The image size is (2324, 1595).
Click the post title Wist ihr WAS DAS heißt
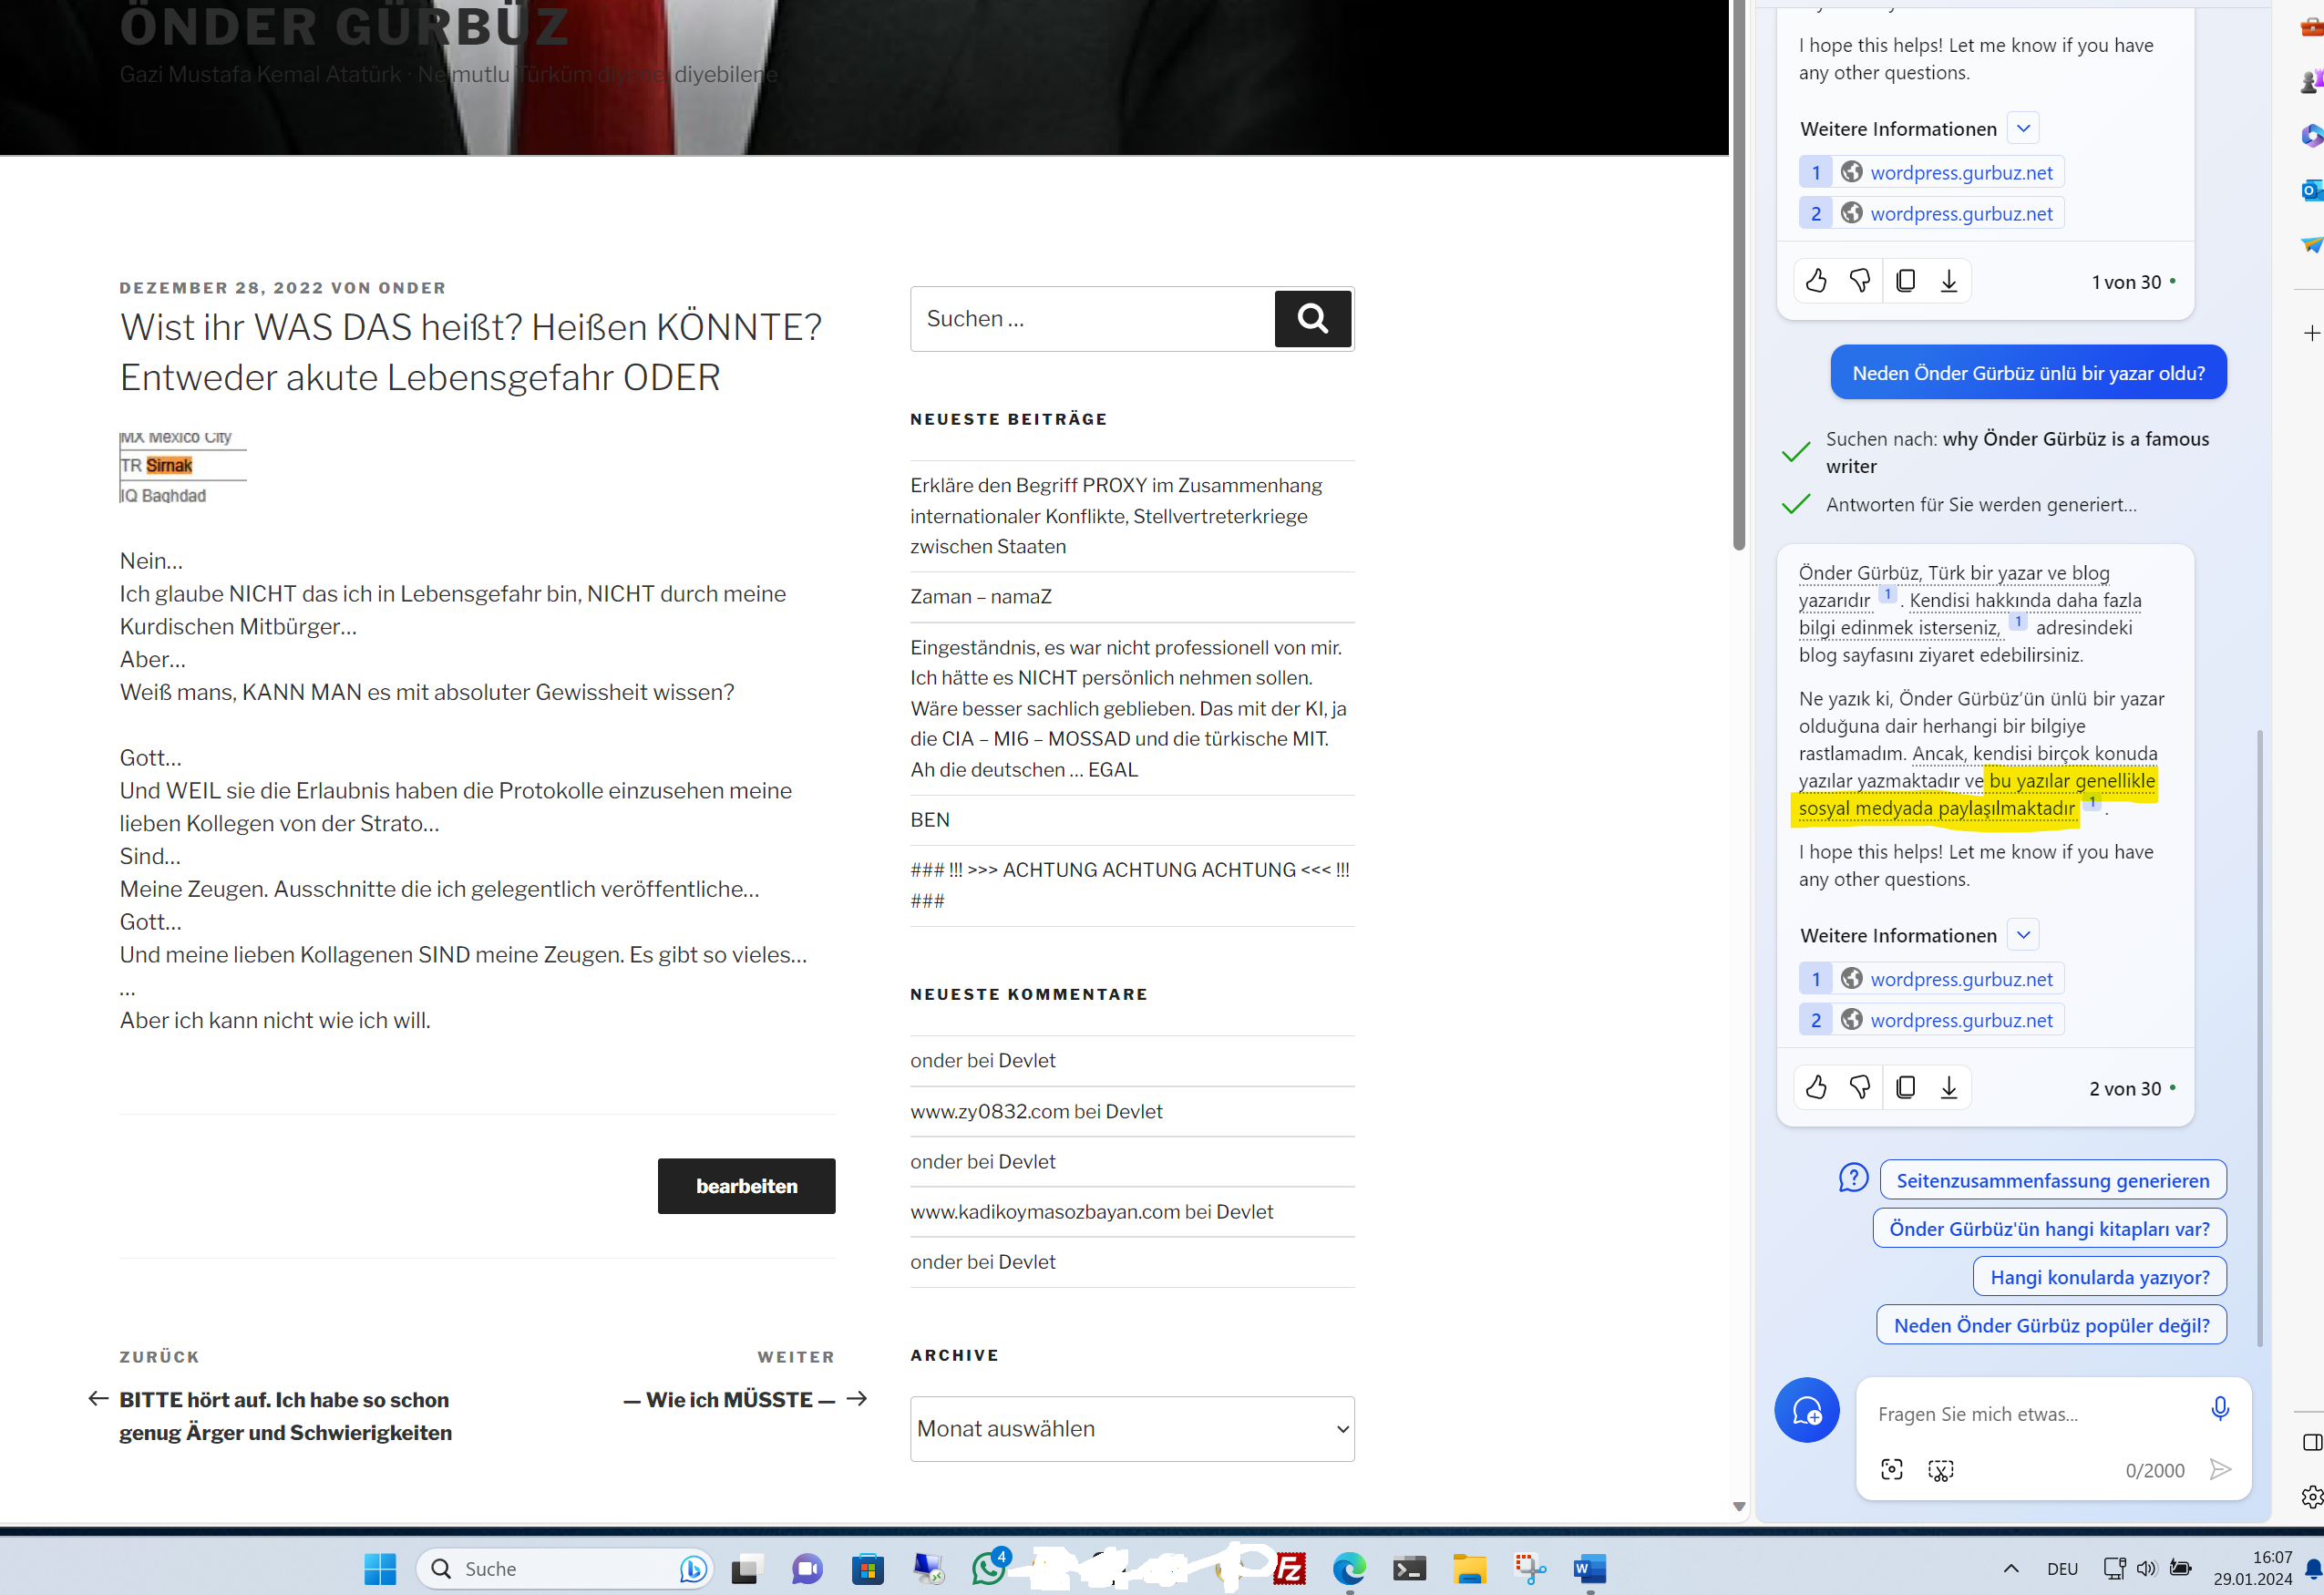point(471,352)
